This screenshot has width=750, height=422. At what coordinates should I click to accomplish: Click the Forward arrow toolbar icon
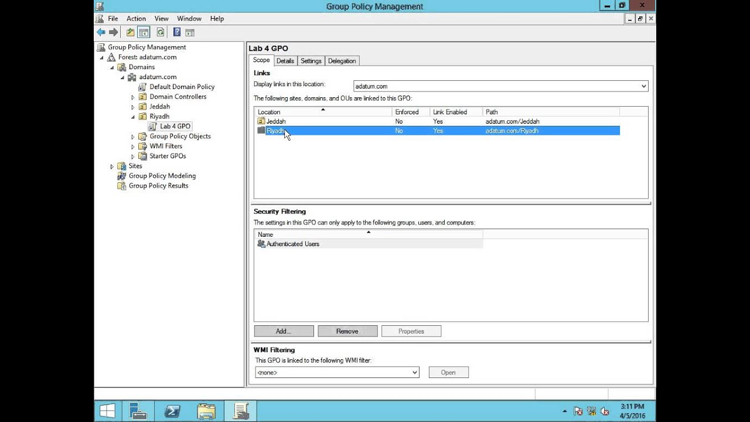114,32
